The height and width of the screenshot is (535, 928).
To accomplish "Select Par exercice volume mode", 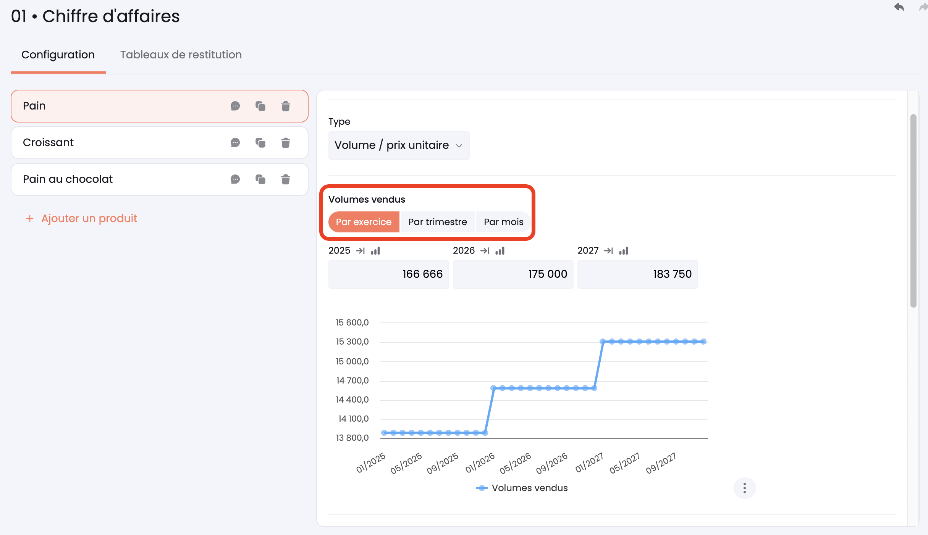I will [364, 222].
